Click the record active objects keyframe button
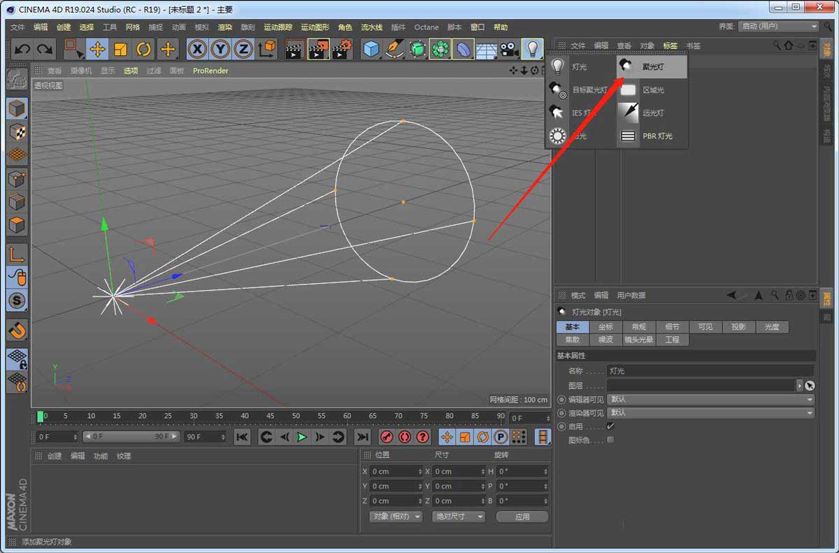This screenshot has width=839, height=553. tap(387, 437)
